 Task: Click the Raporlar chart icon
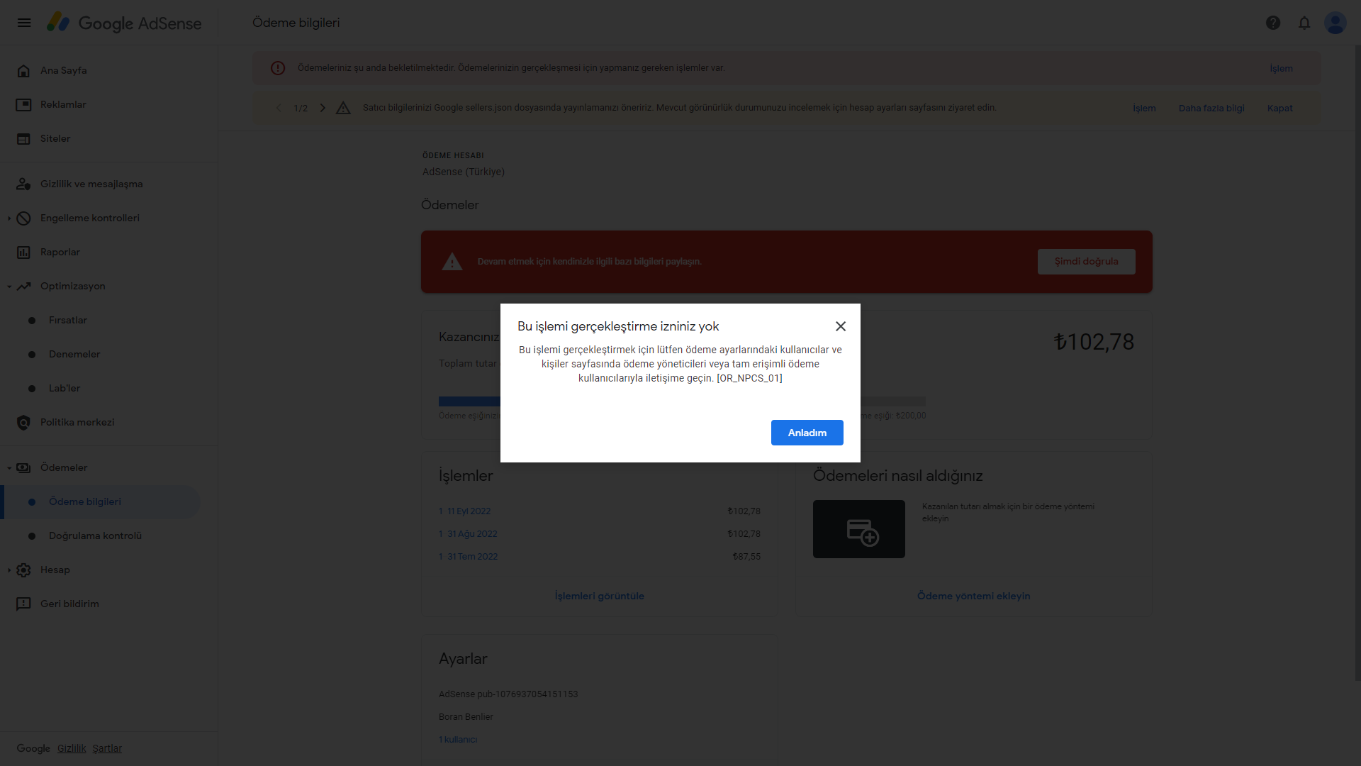click(x=23, y=252)
